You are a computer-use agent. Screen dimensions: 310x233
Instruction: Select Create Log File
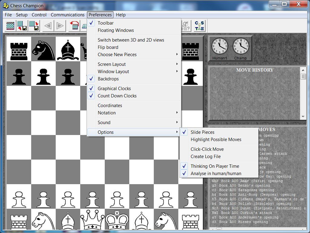tap(211, 156)
